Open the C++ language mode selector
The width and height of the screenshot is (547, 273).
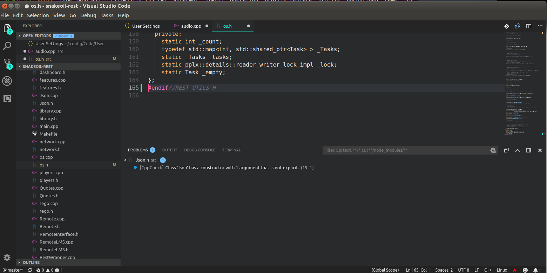coord(488,270)
